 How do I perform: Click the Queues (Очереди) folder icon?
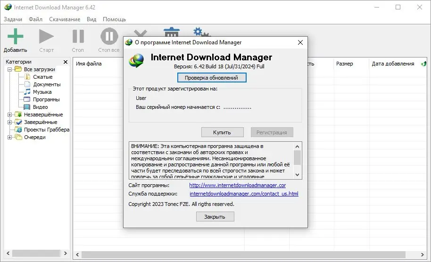[x=18, y=137]
